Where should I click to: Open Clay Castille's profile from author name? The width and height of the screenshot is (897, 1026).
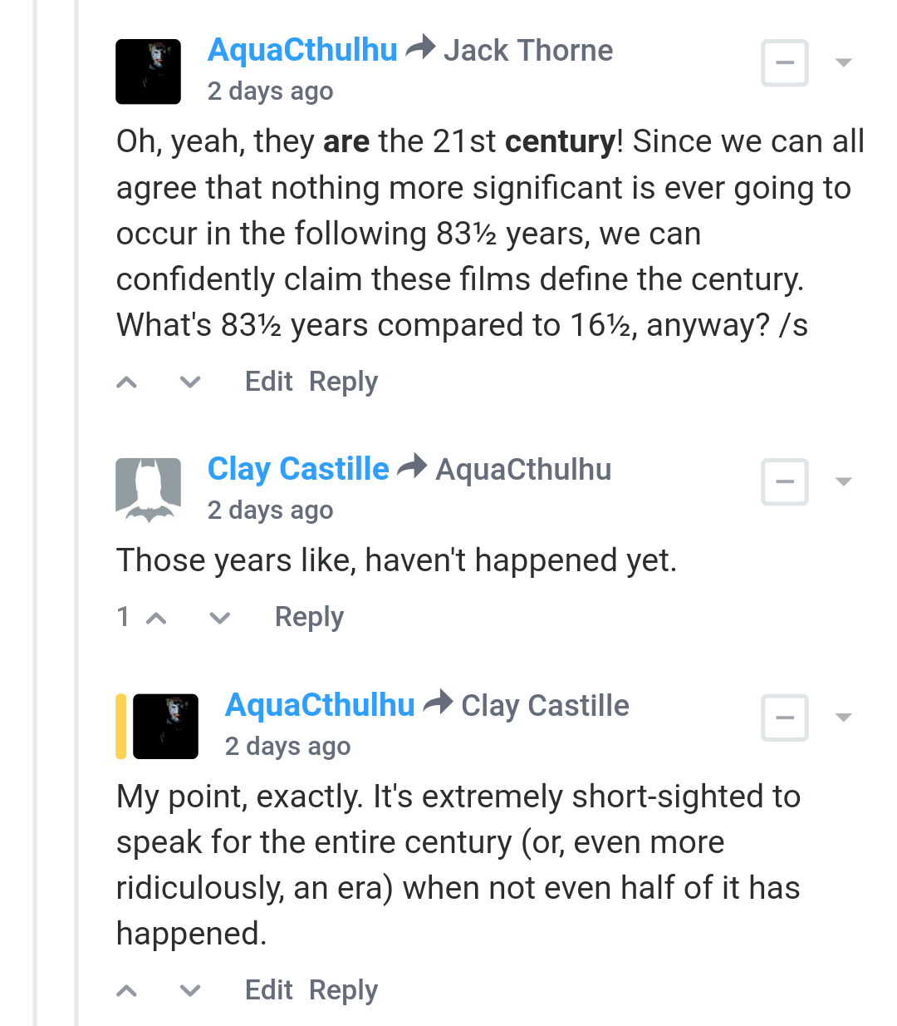(298, 469)
